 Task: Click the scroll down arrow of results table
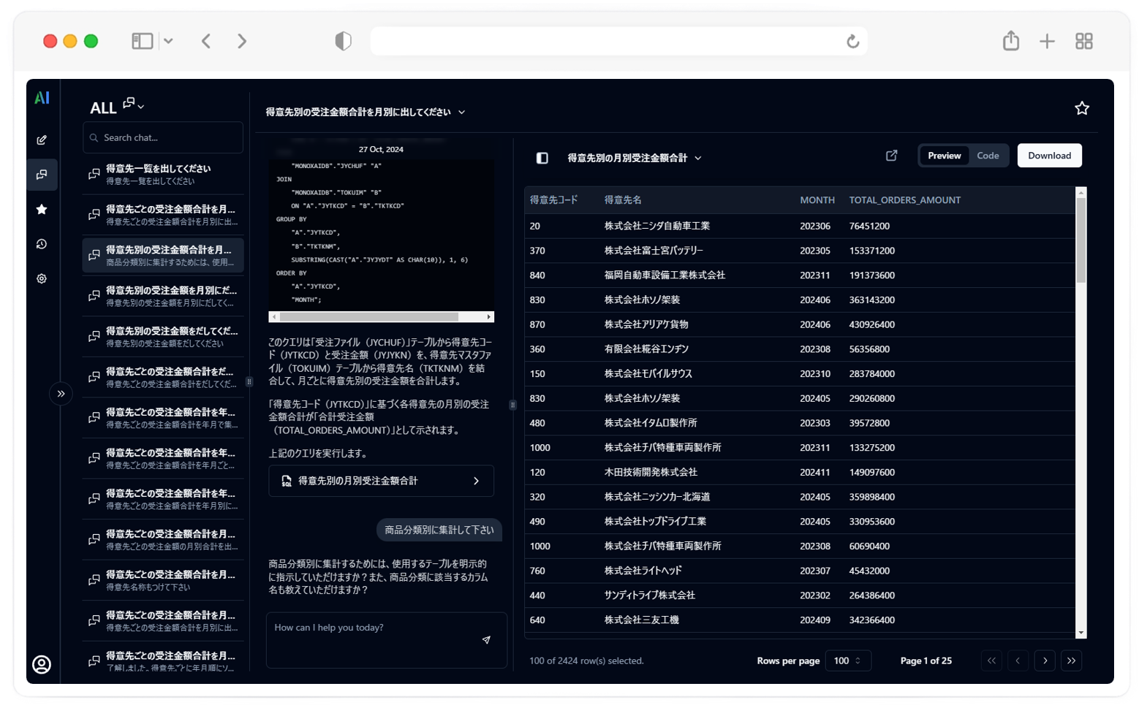[1081, 633]
